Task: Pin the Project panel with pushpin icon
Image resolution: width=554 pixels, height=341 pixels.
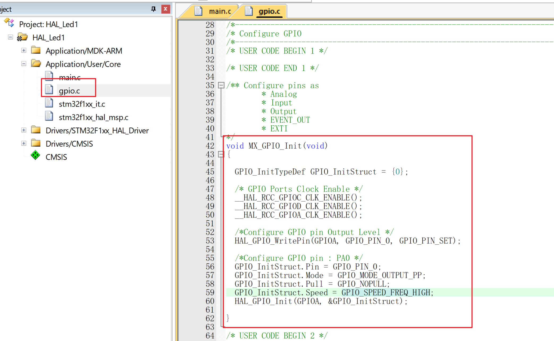Action: 153,9
